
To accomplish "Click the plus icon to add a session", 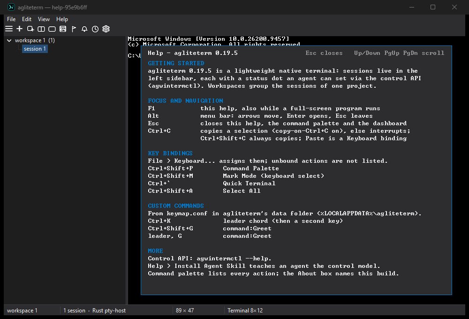I will click(19, 29).
